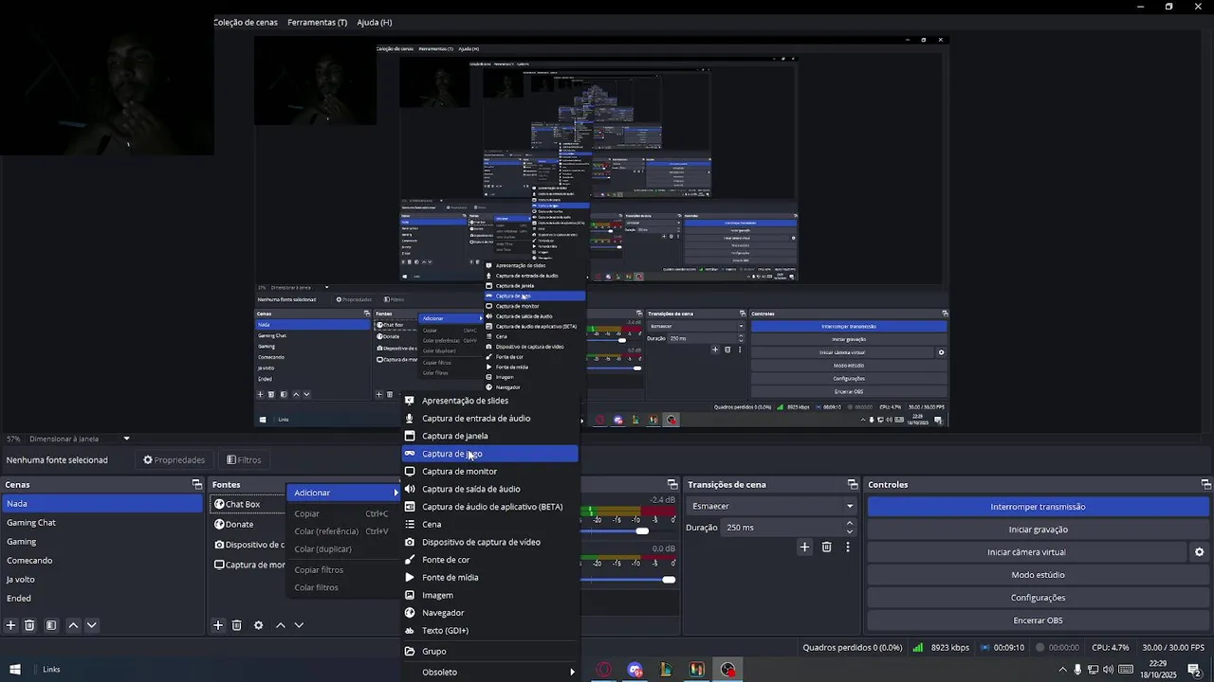Select the Gaming Chat scene
Screen dimensions: 1214x682
click(101, 523)
